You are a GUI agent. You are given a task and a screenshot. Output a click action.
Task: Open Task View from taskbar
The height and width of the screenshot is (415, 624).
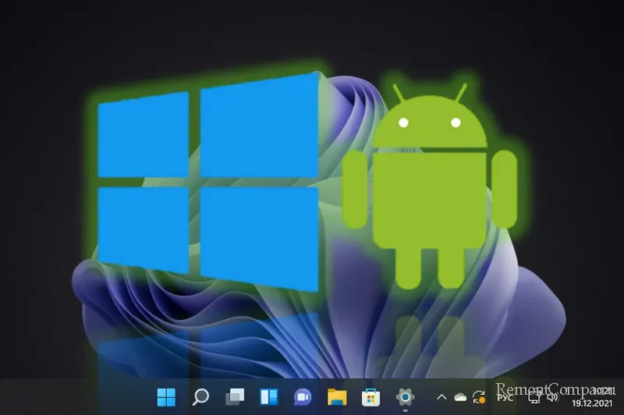(234, 396)
